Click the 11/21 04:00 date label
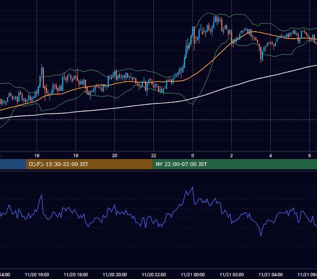This screenshot has width=317, height=279. point(271,274)
